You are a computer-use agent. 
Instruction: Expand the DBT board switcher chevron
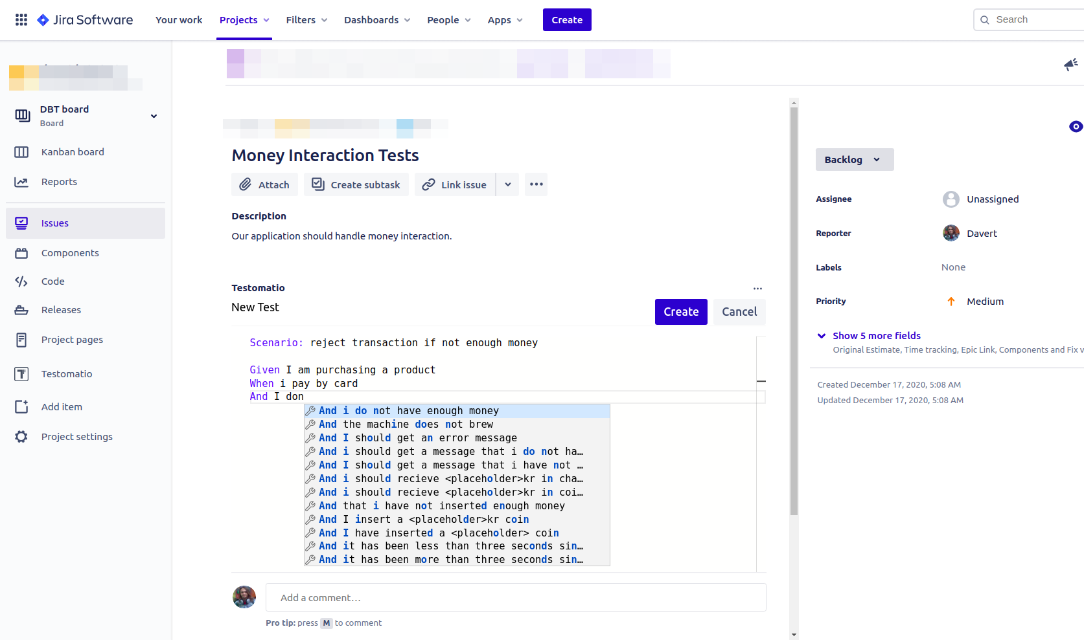[154, 116]
